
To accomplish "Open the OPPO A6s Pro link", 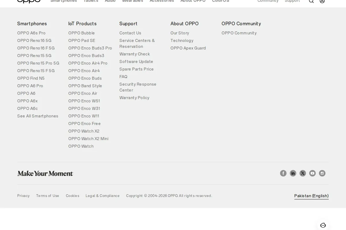I will click(x=31, y=33).
